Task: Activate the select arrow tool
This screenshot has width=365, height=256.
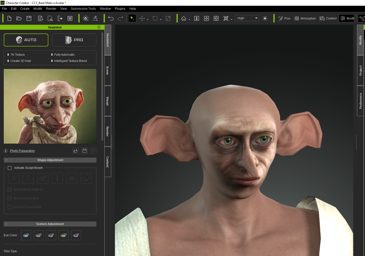Action: pos(132,18)
